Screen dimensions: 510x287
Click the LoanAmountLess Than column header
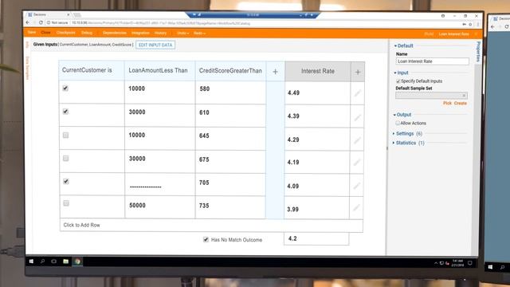(x=159, y=70)
